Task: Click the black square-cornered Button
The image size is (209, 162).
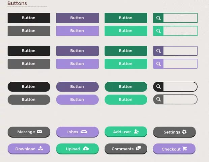Action: (x=29, y=18)
